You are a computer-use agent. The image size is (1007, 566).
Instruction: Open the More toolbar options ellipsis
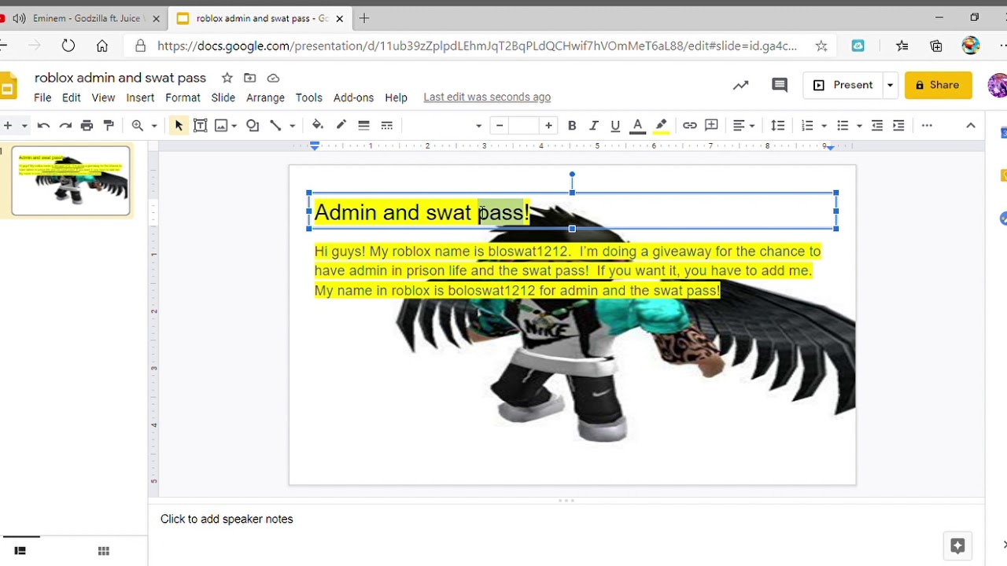927,125
